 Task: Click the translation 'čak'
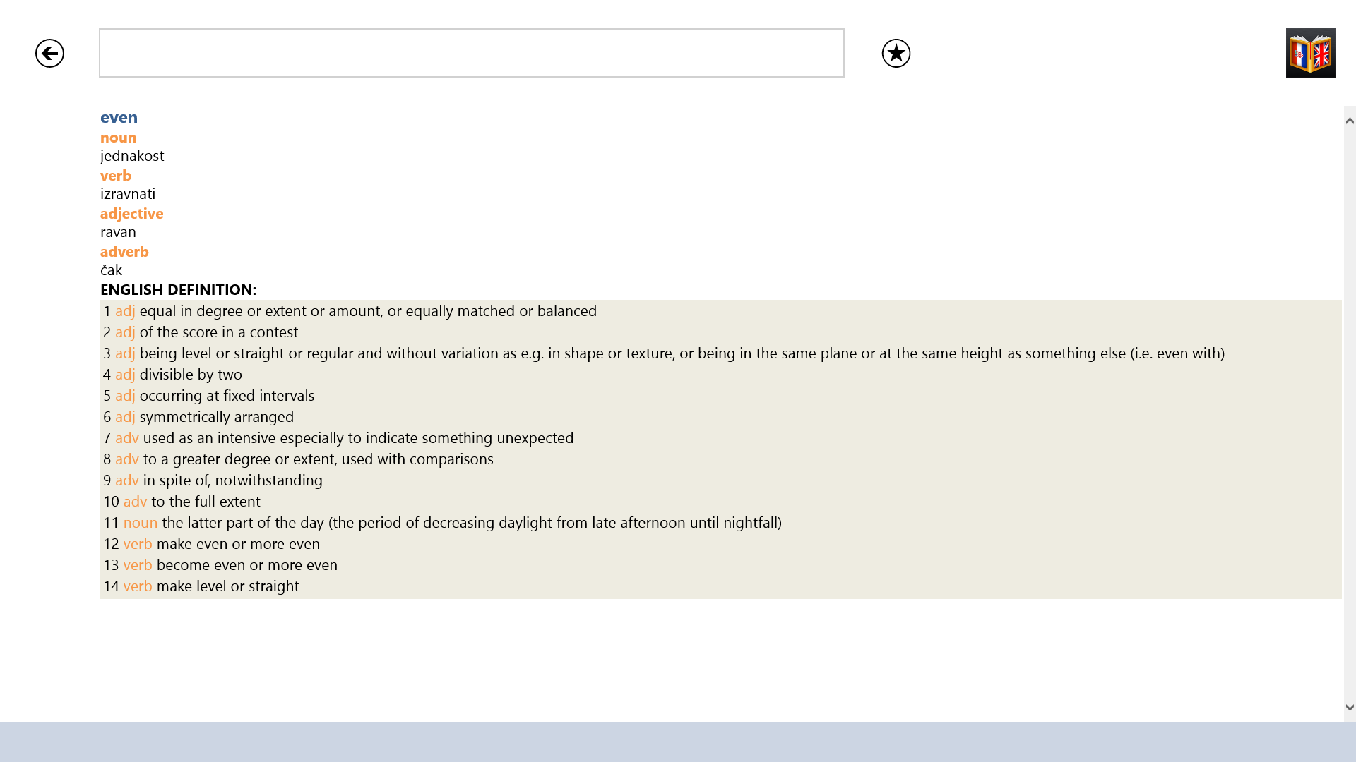(x=111, y=270)
